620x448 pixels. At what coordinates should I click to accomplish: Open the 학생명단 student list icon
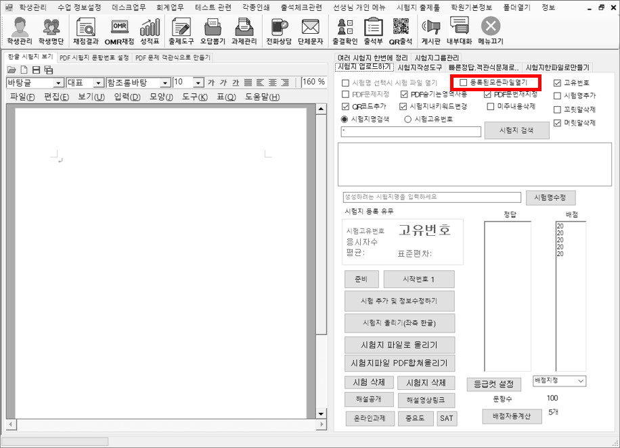tap(51, 31)
